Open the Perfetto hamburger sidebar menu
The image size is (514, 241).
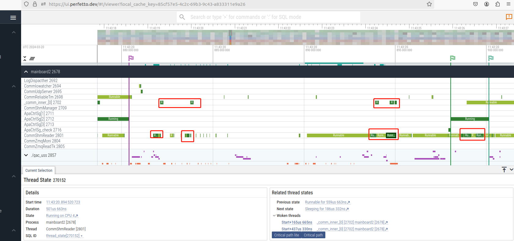[x=13, y=18]
